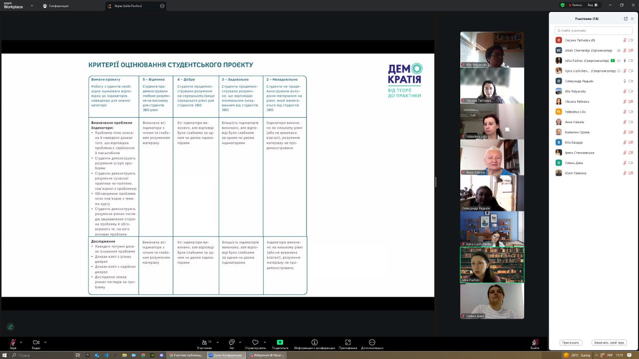Click the Включить свой звук button
639x359 pixels.
(x=609, y=343)
